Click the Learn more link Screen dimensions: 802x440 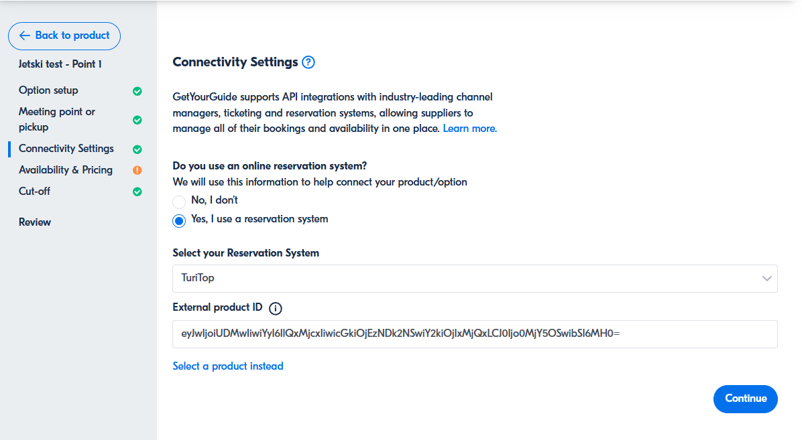pyautogui.click(x=469, y=129)
